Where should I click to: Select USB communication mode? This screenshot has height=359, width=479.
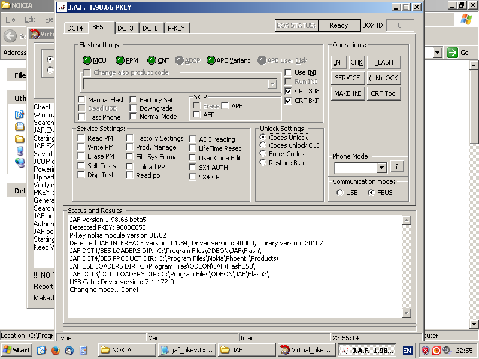[340, 193]
